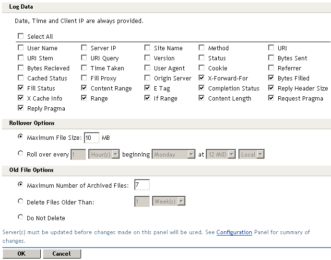Click the archived files count field
This screenshot has height=260, width=331.
[x=142, y=185]
